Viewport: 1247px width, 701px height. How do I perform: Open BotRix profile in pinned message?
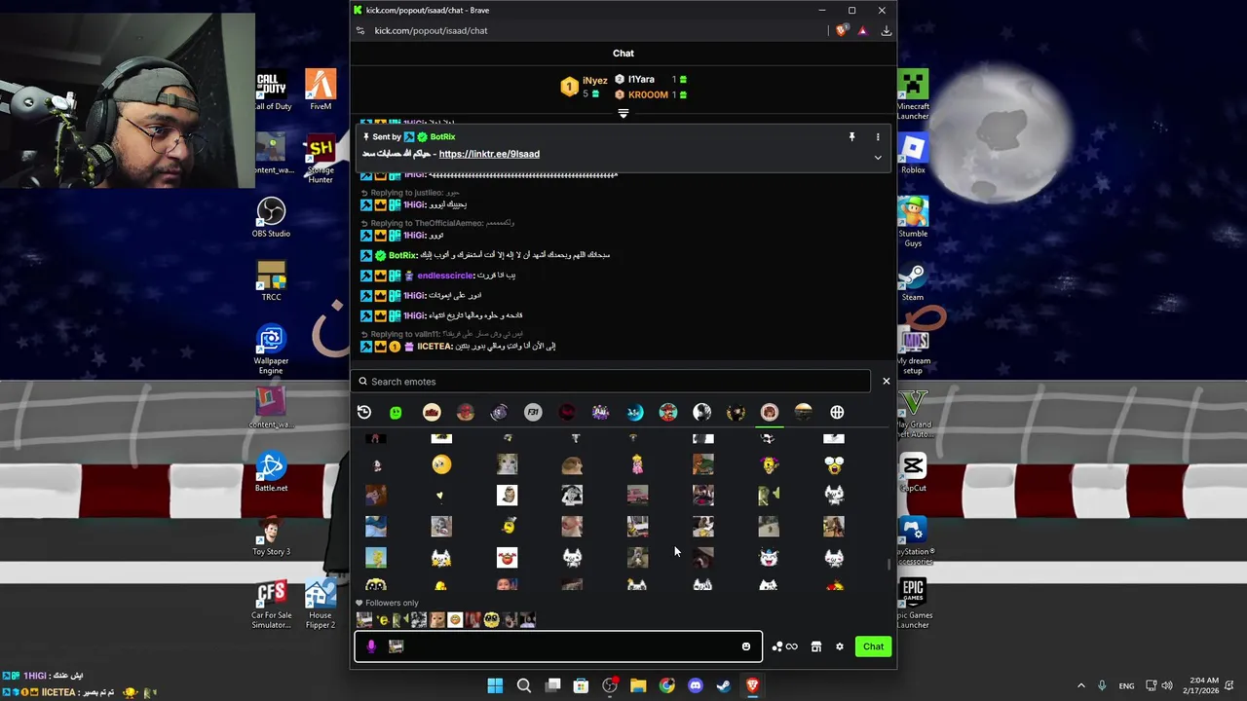click(442, 137)
